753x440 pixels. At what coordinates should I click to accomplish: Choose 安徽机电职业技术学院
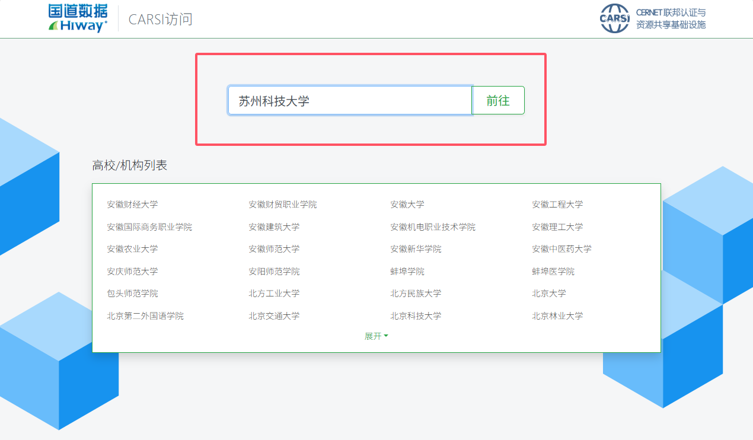click(x=432, y=227)
